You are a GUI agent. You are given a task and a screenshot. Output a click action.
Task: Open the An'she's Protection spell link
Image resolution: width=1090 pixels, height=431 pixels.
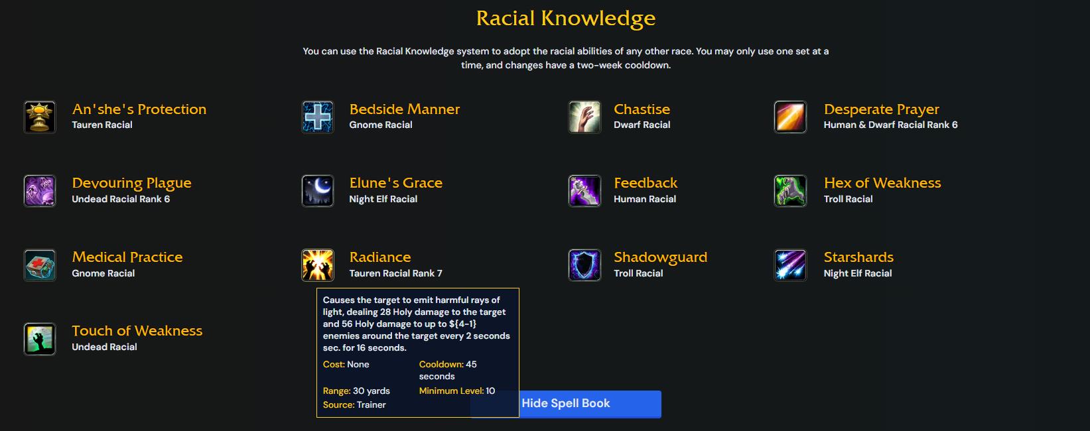pos(139,109)
